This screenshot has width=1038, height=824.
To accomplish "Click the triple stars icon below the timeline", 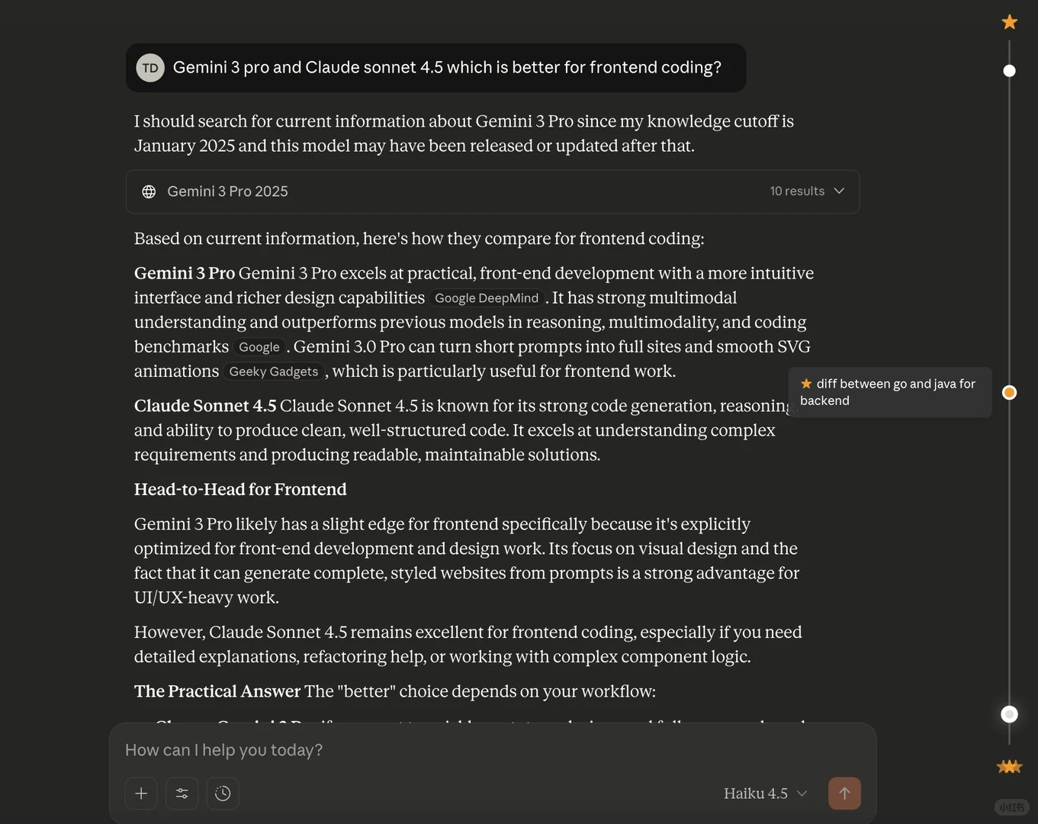I will coord(1009,766).
